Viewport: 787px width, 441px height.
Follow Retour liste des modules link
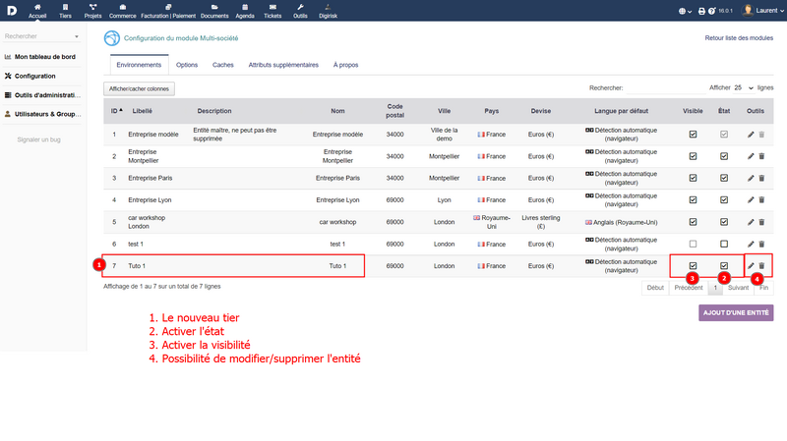coord(739,38)
